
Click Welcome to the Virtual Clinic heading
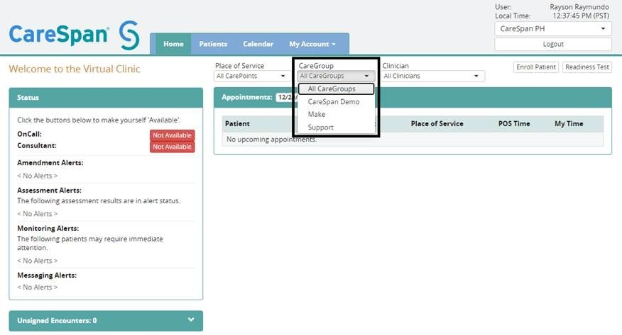[75, 69]
